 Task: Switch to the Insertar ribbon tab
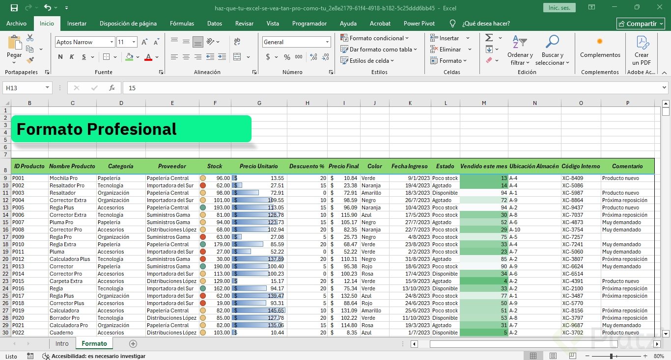77,23
